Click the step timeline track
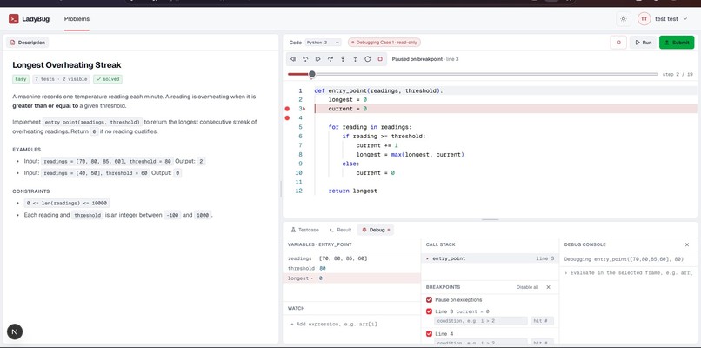The width and height of the screenshot is (701, 348). coord(473,74)
